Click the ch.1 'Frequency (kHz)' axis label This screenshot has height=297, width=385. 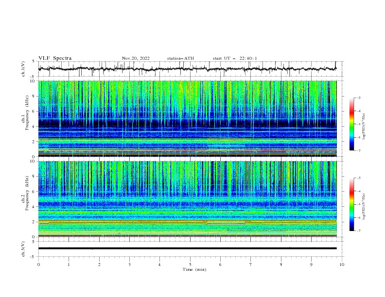tap(27, 112)
